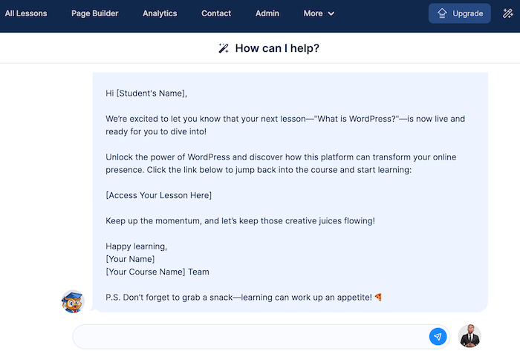Open the Admin section
520x351 pixels.
pos(267,13)
